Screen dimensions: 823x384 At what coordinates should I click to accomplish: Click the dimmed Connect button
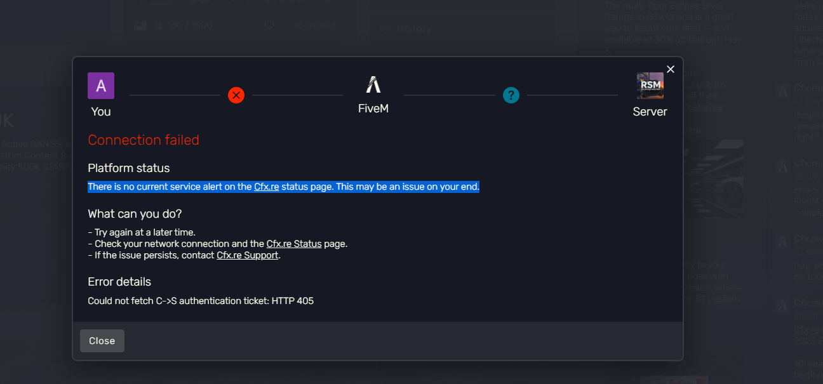(316, 26)
